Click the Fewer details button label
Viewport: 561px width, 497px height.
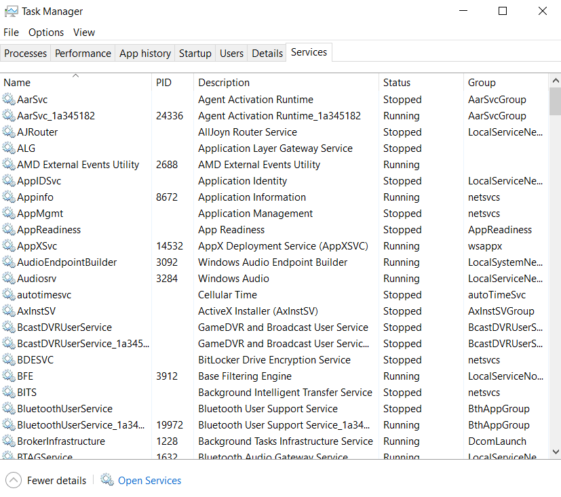[x=56, y=481]
